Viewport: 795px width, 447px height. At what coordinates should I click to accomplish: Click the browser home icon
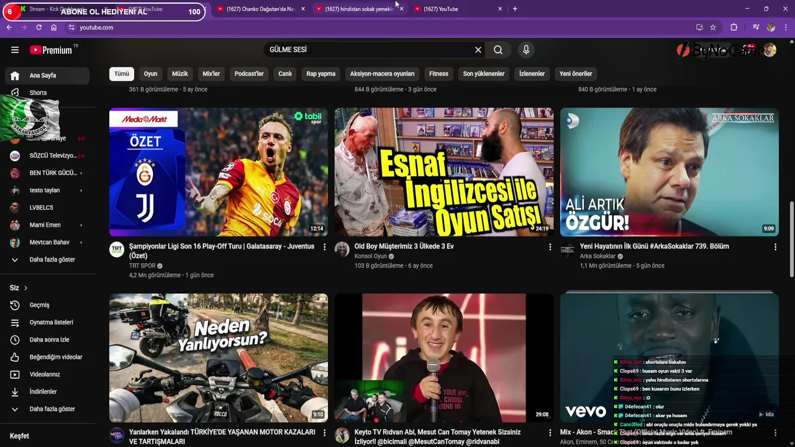54,27
